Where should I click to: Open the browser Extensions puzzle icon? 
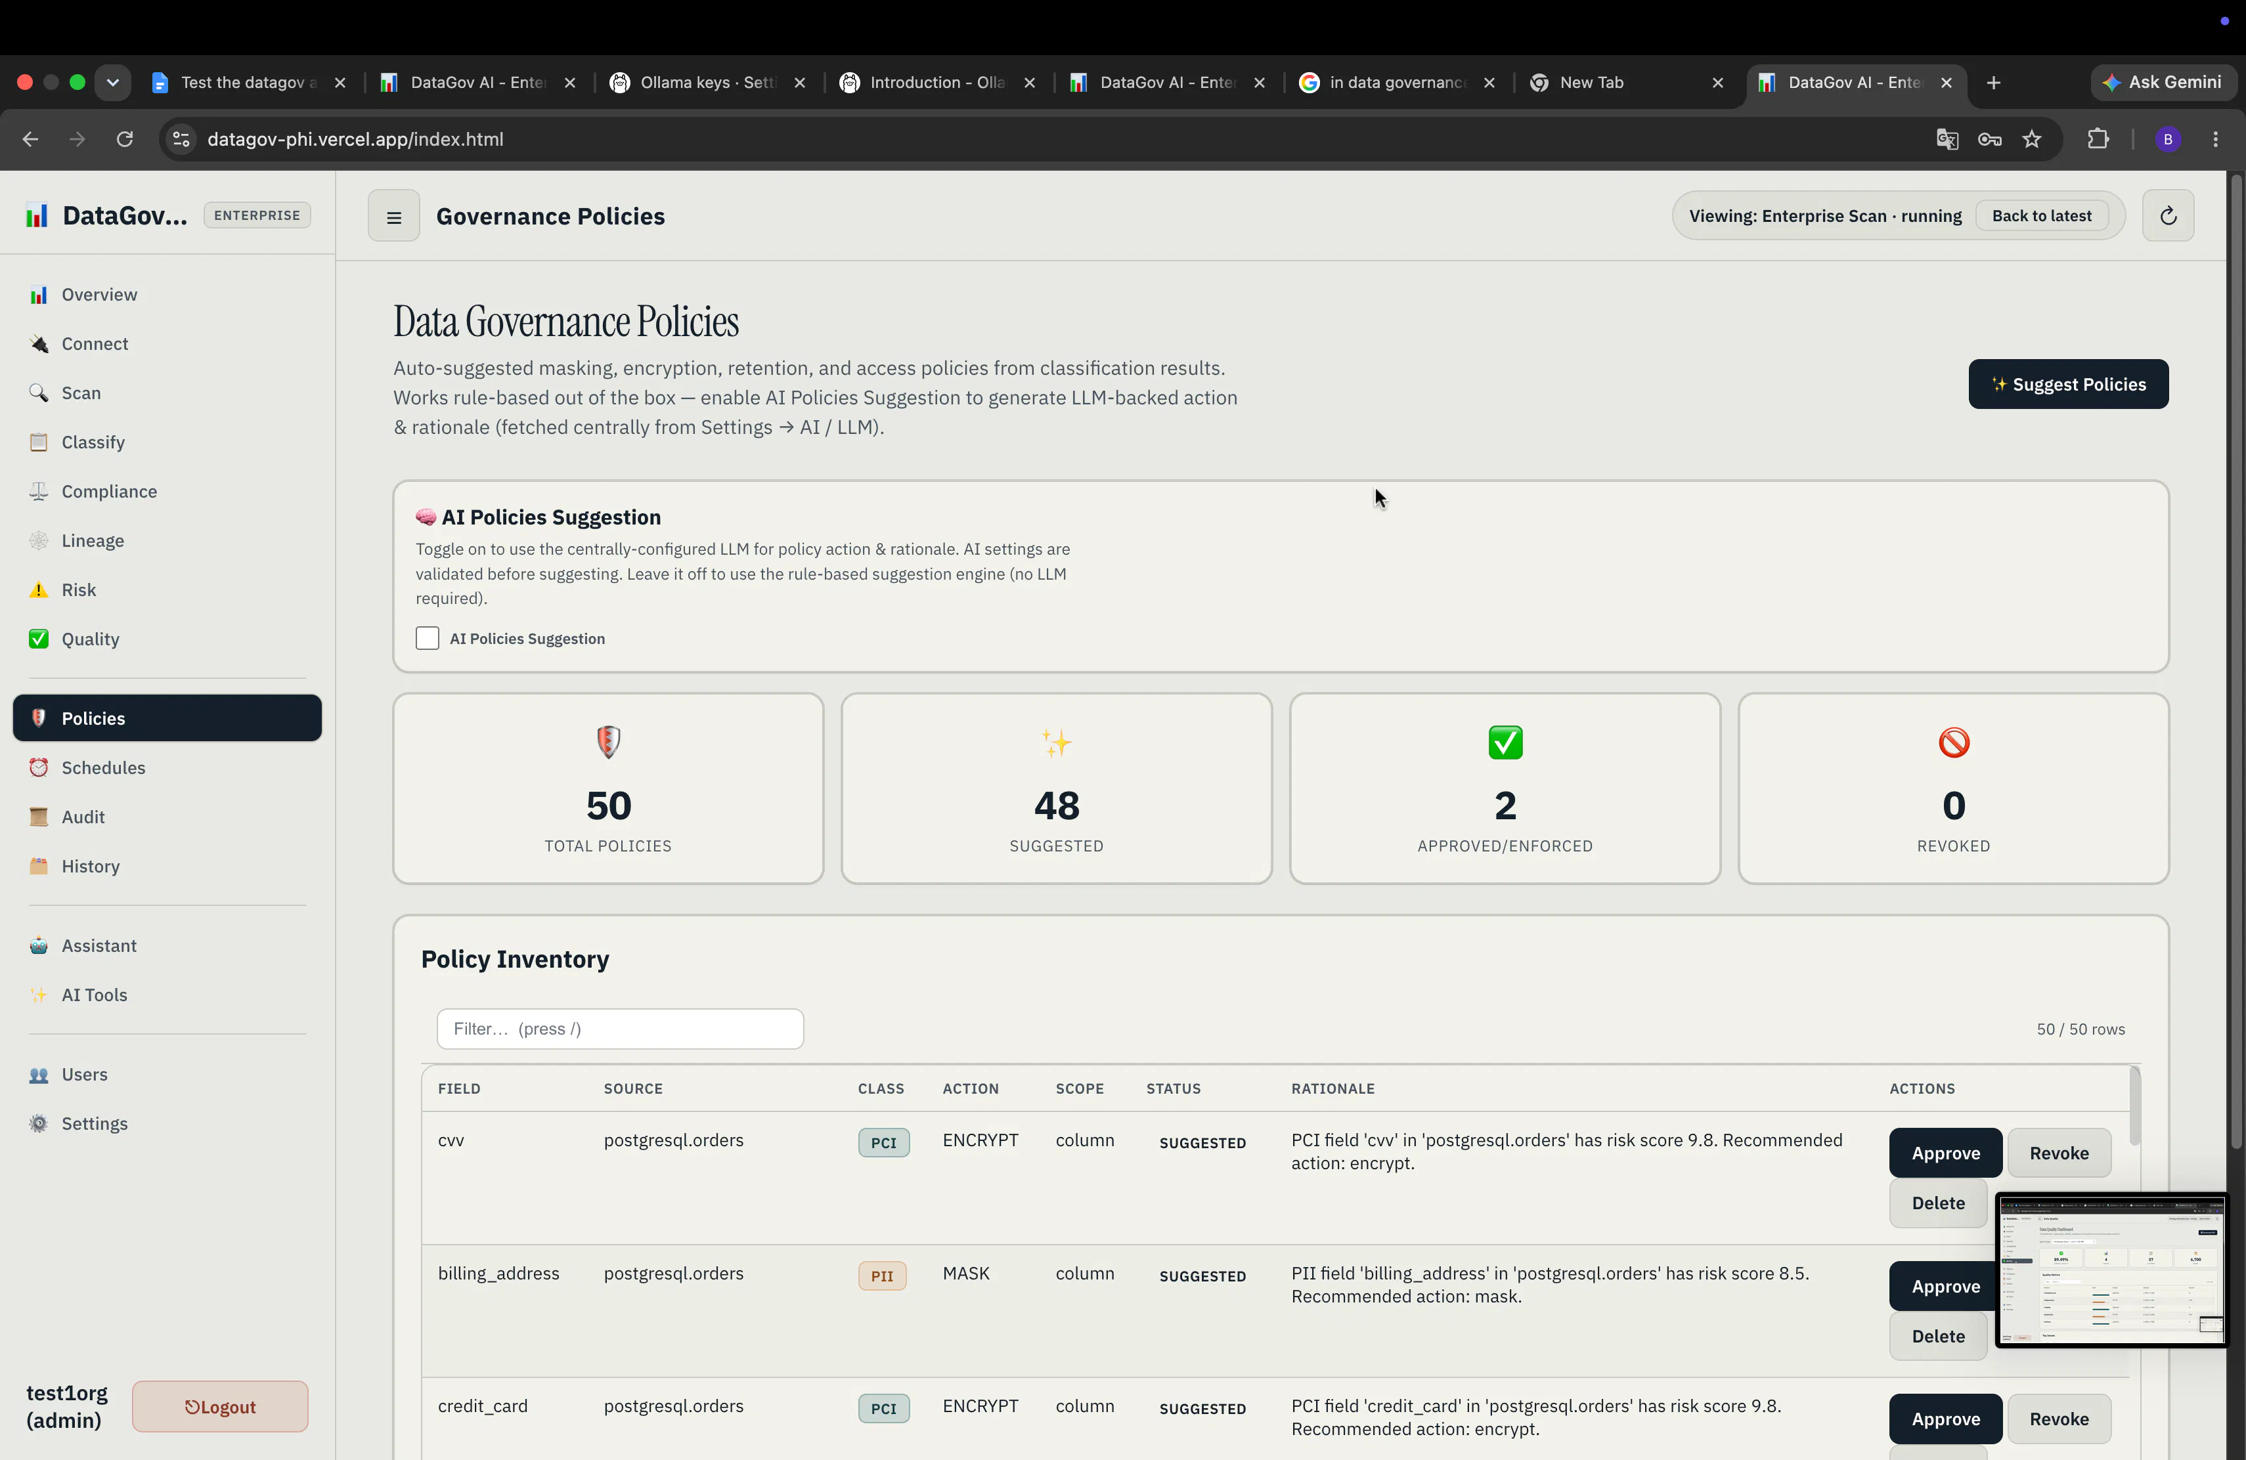click(x=2098, y=140)
